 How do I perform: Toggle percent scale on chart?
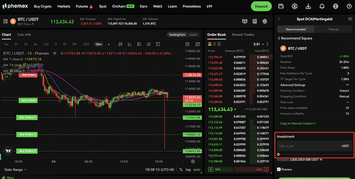(181, 169)
